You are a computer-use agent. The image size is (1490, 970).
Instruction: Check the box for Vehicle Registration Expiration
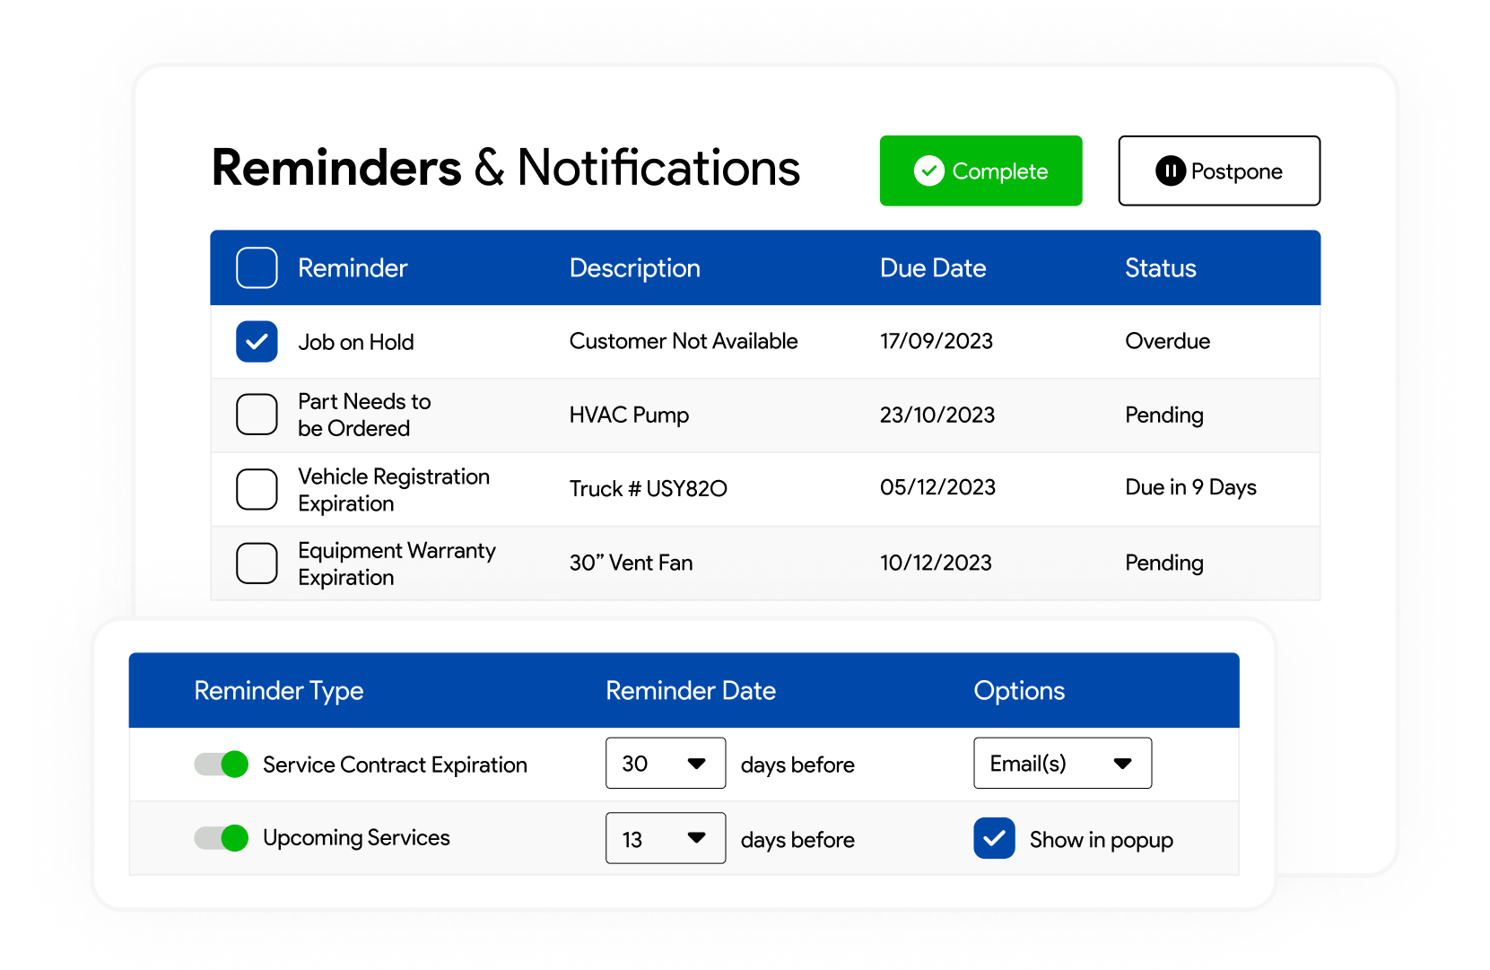click(x=257, y=489)
